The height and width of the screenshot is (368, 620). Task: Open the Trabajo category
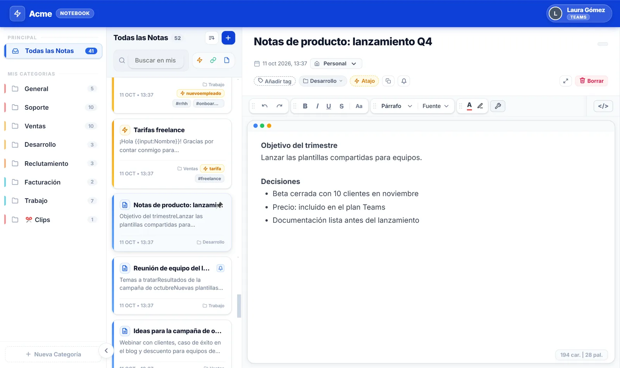53,201
